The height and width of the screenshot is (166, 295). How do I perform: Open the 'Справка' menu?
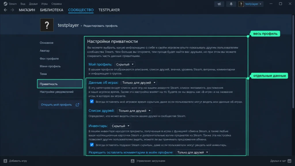(x=56, y=4)
